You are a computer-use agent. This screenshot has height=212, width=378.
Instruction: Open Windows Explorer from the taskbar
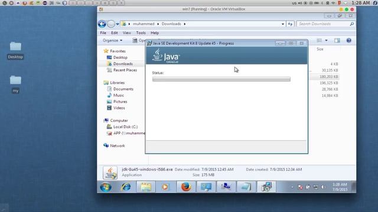[x=146, y=187]
